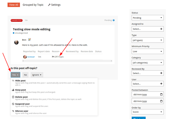Click the second Posted between date field

coord(148,101)
